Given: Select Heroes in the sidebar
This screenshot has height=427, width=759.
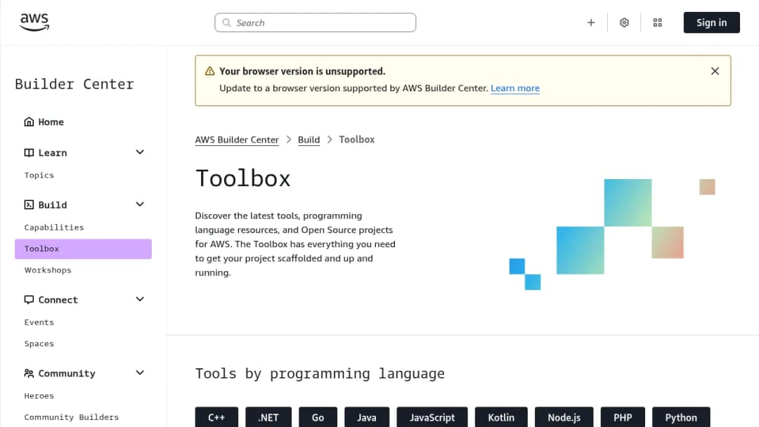Looking at the screenshot, I should pos(39,395).
